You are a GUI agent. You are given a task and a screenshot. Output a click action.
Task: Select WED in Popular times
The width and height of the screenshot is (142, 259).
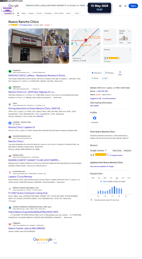[x=105, y=178]
